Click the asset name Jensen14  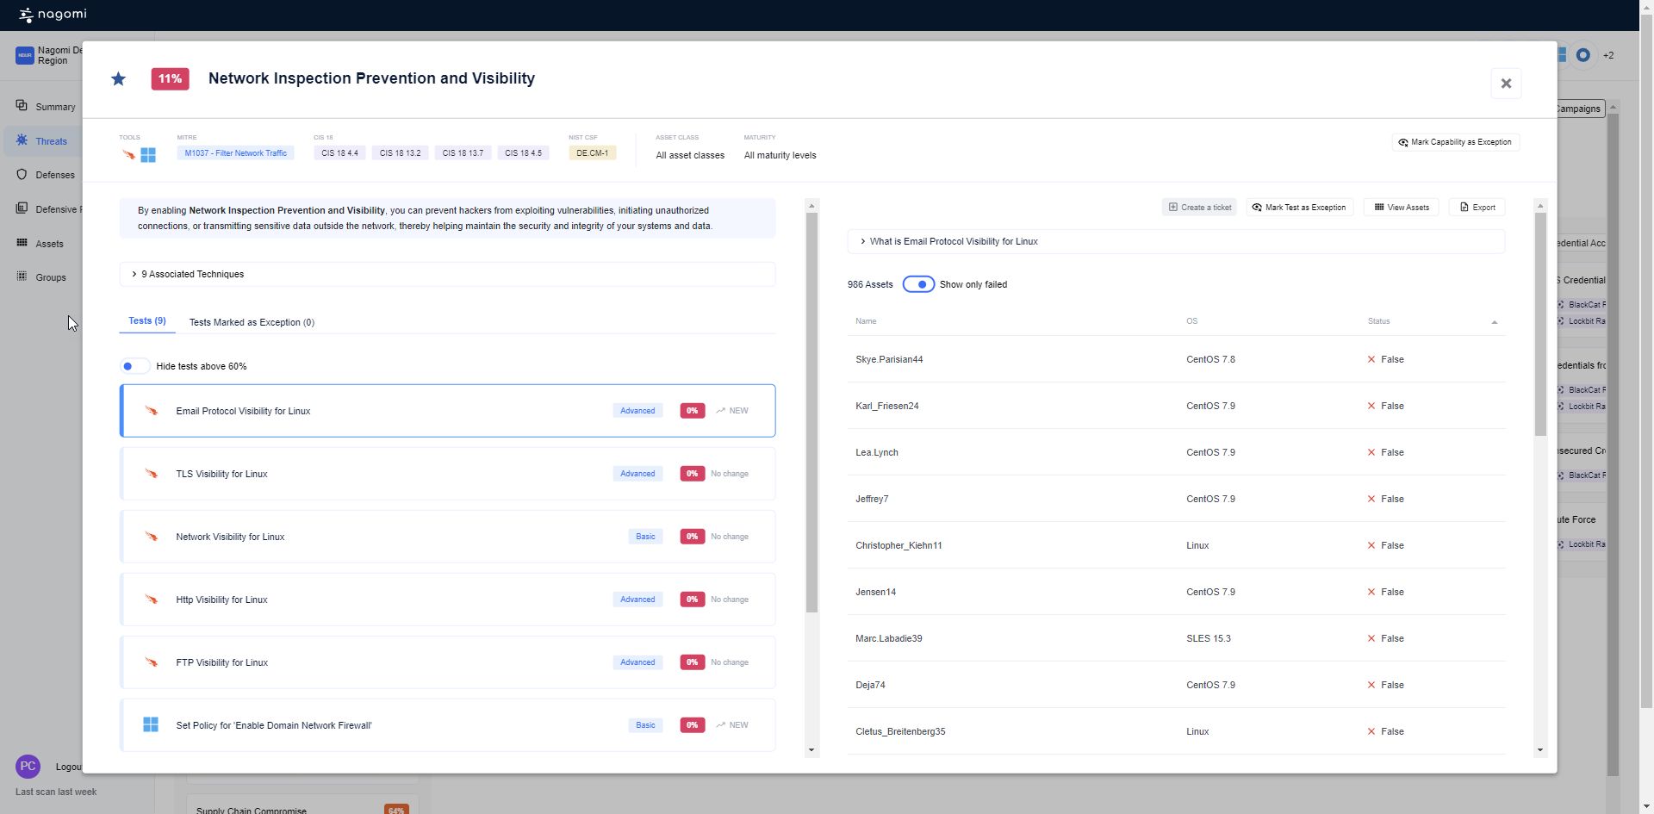(x=875, y=593)
